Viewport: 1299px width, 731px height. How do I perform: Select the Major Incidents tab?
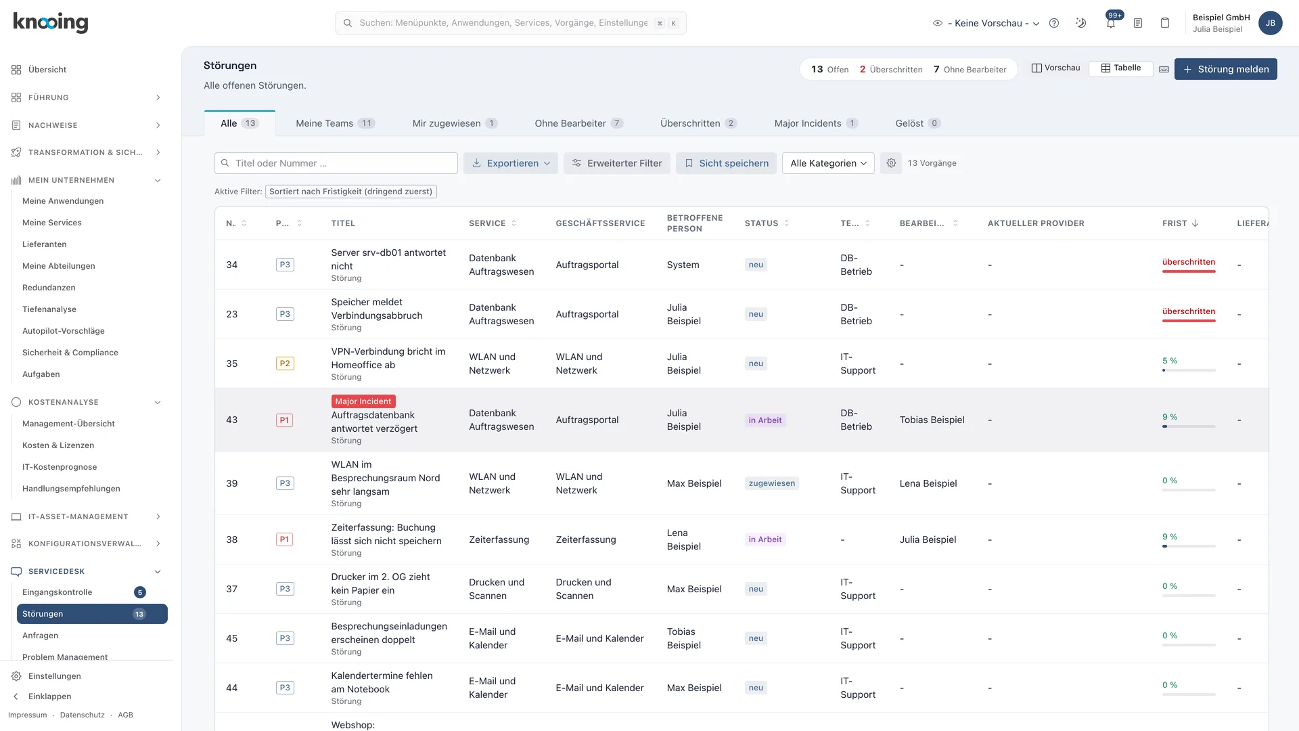pos(817,123)
